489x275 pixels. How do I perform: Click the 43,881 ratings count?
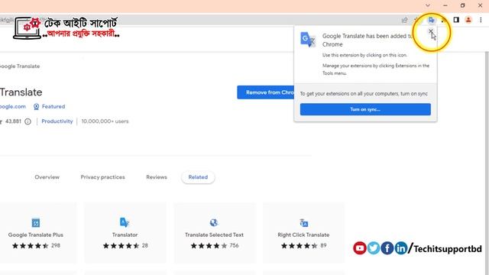tap(13, 121)
